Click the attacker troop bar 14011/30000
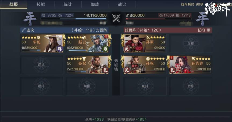Screen dimensions: 232x122 [x=74, y=19]
